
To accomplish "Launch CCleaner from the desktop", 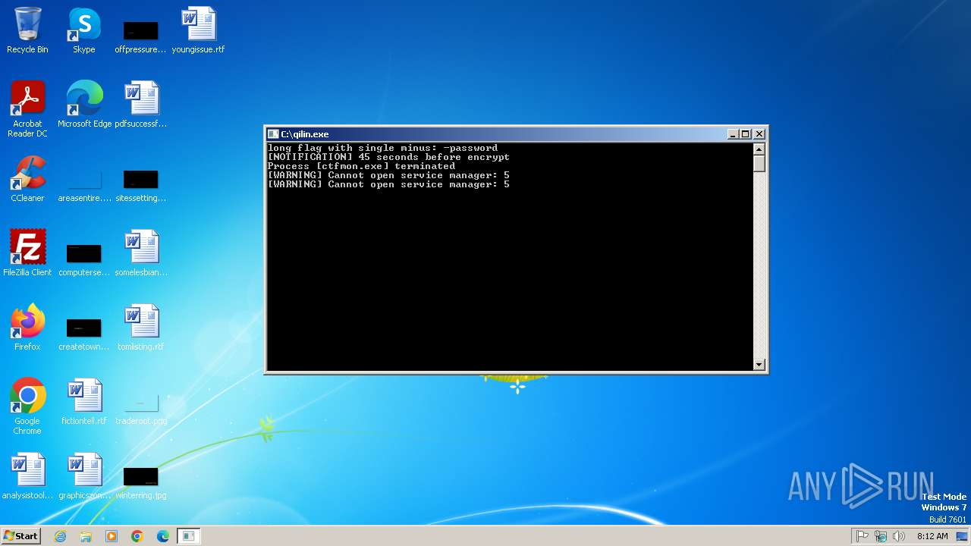I will 27,179.
